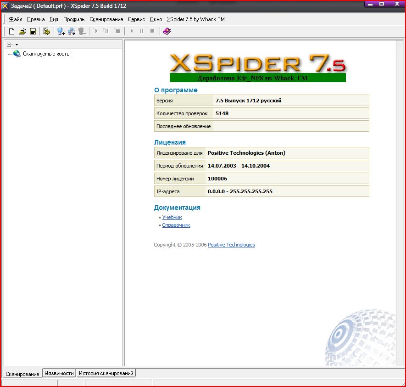Viewport: 406px width, 387px height.
Task: Click the Документация heading
Action: [177, 208]
